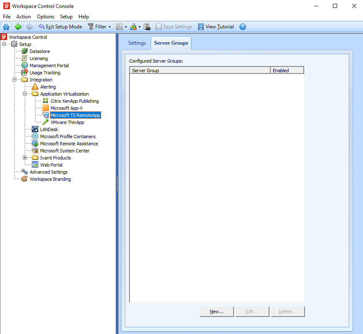Click the grayed forward arrow icon
363x334 pixels.
click(29, 27)
